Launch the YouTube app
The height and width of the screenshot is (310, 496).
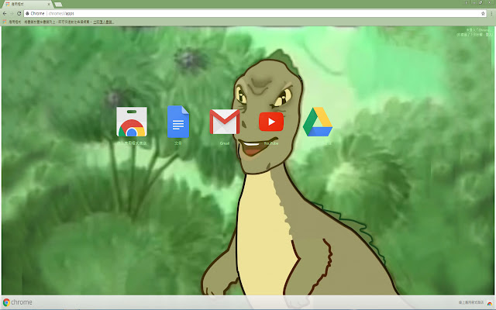coord(271,122)
